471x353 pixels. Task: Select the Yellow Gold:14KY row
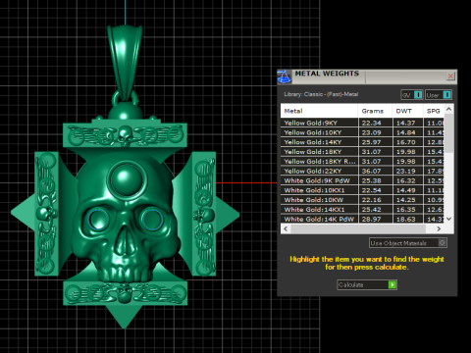click(362, 142)
